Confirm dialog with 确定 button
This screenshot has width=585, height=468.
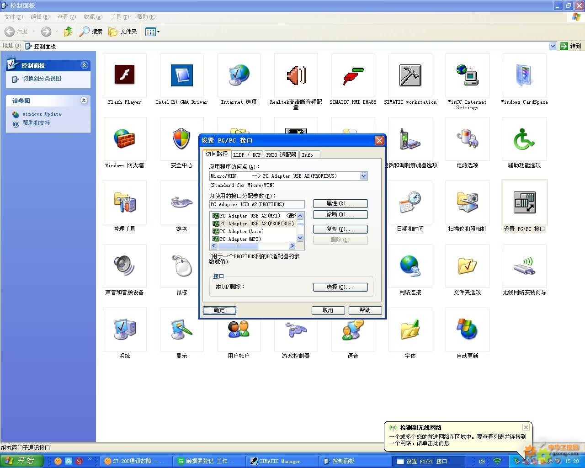(x=219, y=310)
